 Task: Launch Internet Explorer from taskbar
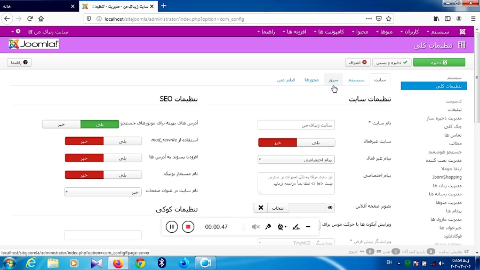pyautogui.click(x=31, y=263)
